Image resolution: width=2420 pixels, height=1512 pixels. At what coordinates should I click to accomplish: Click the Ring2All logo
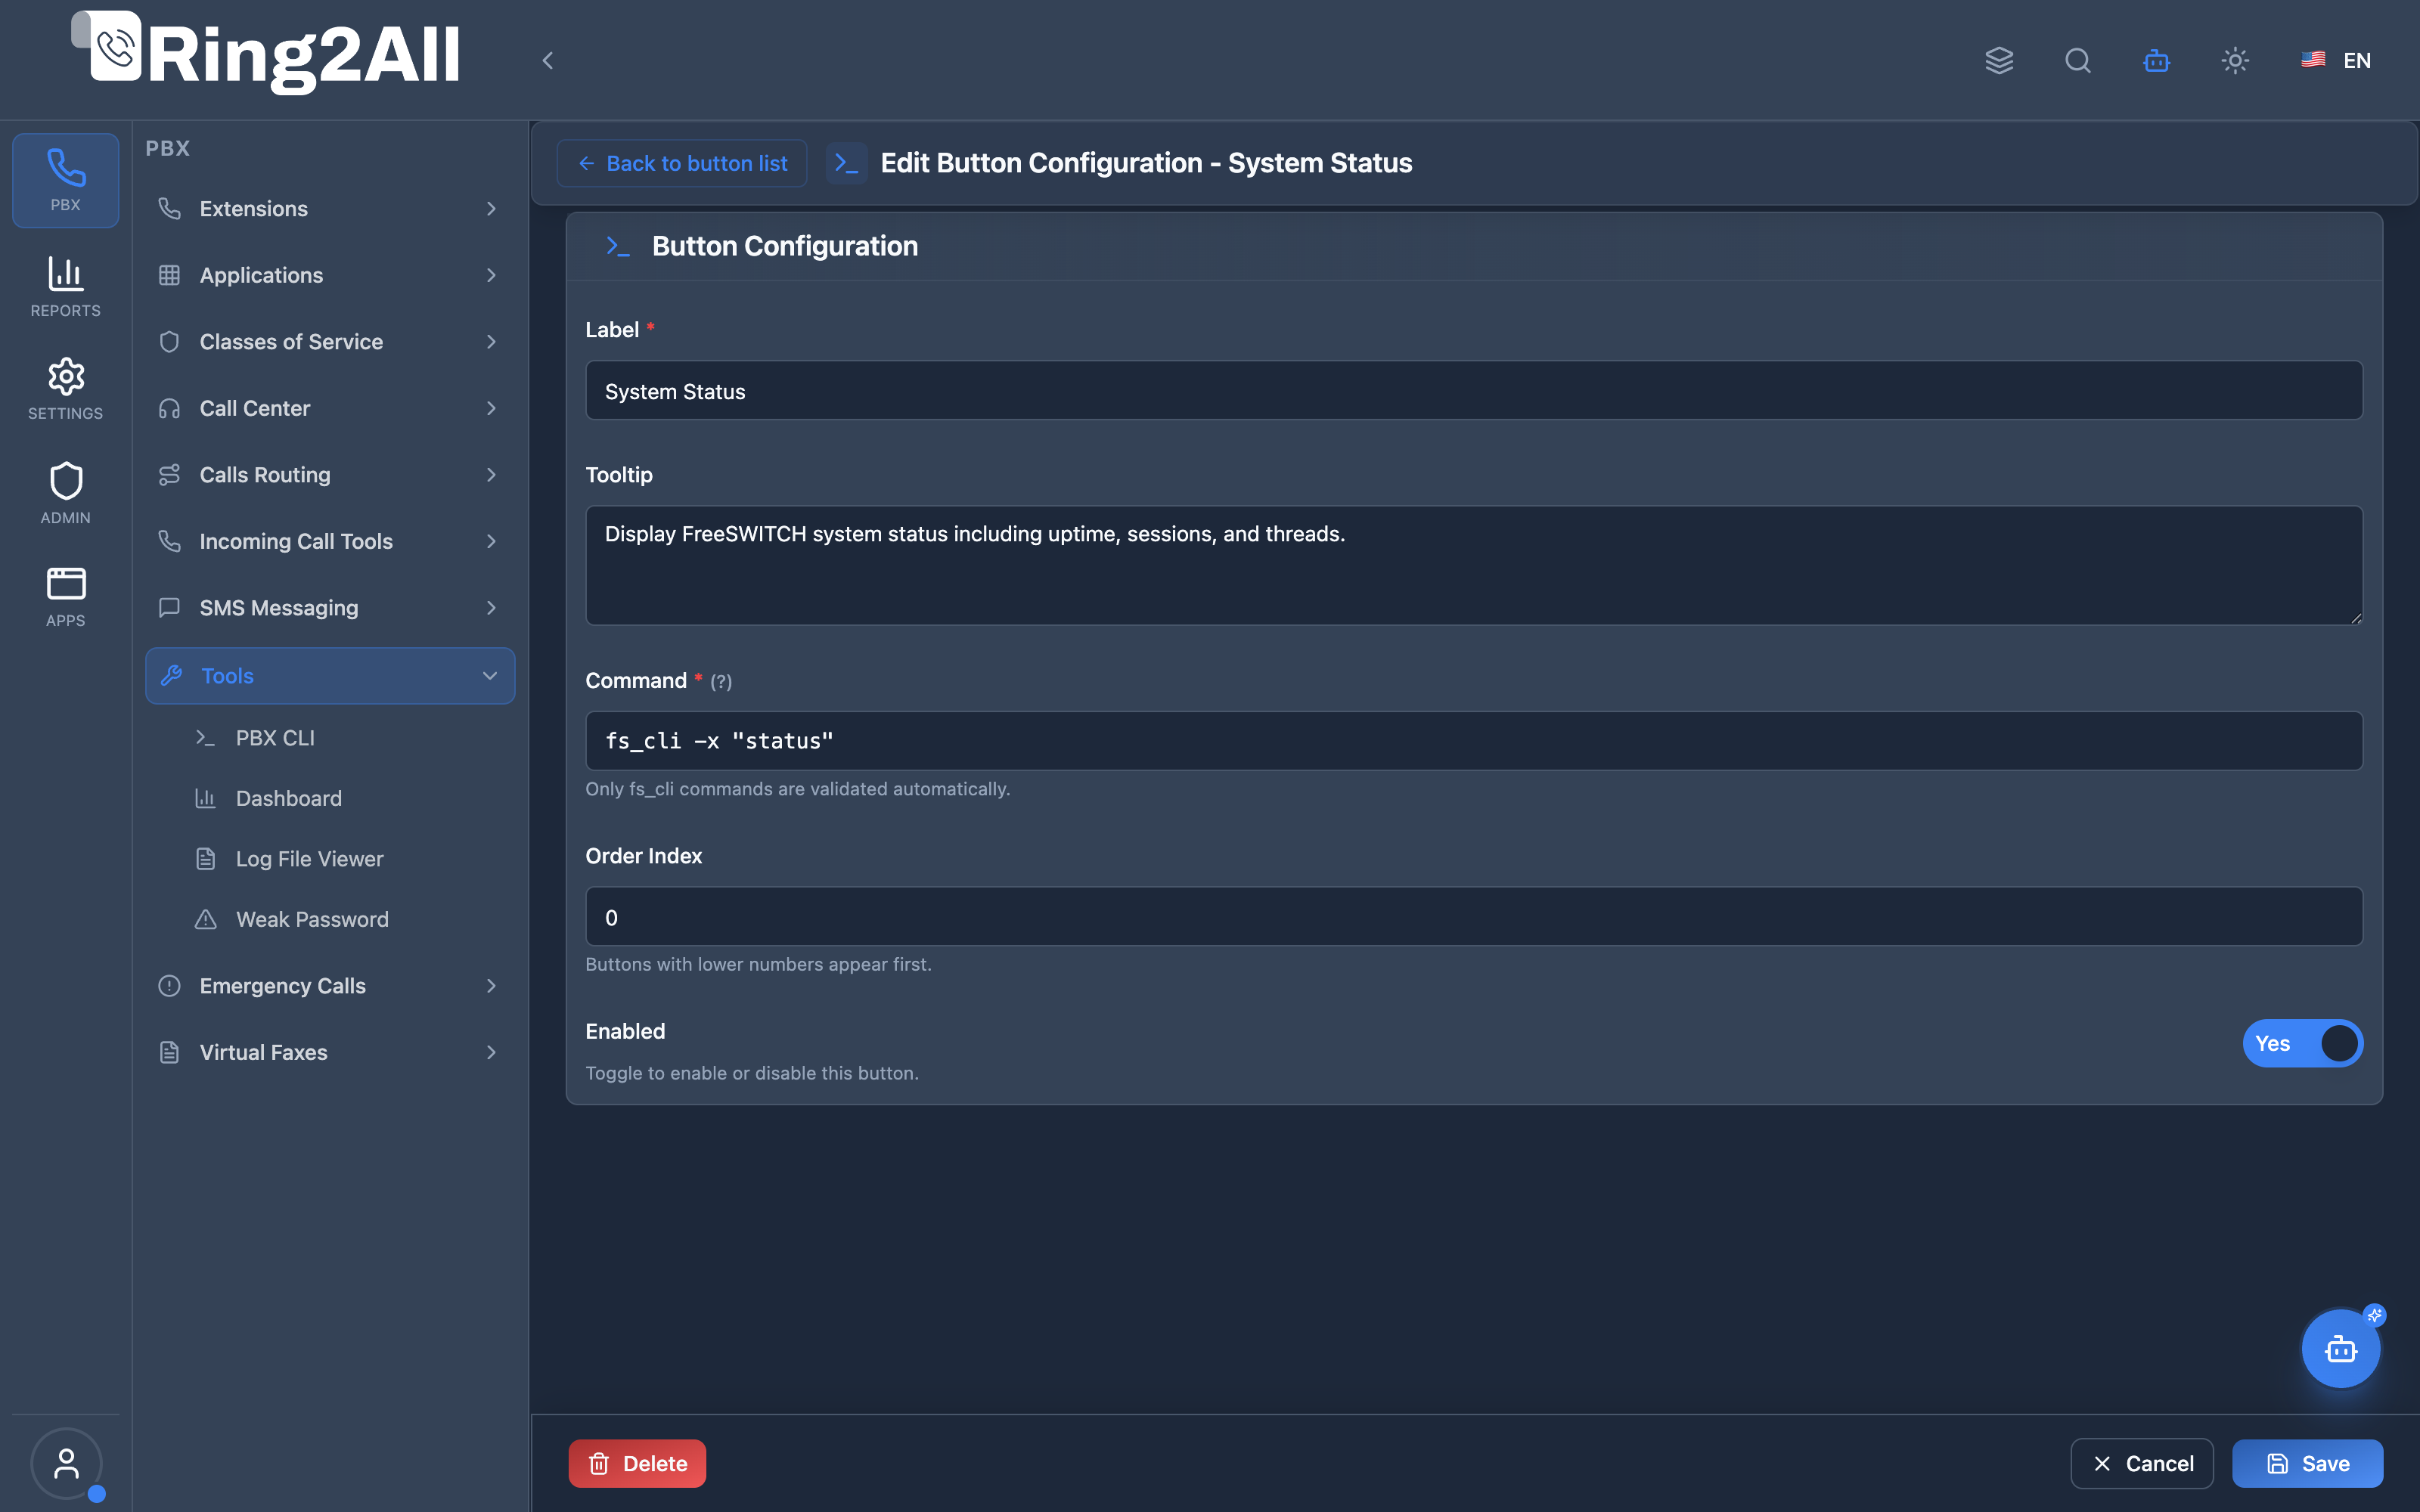tap(266, 53)
